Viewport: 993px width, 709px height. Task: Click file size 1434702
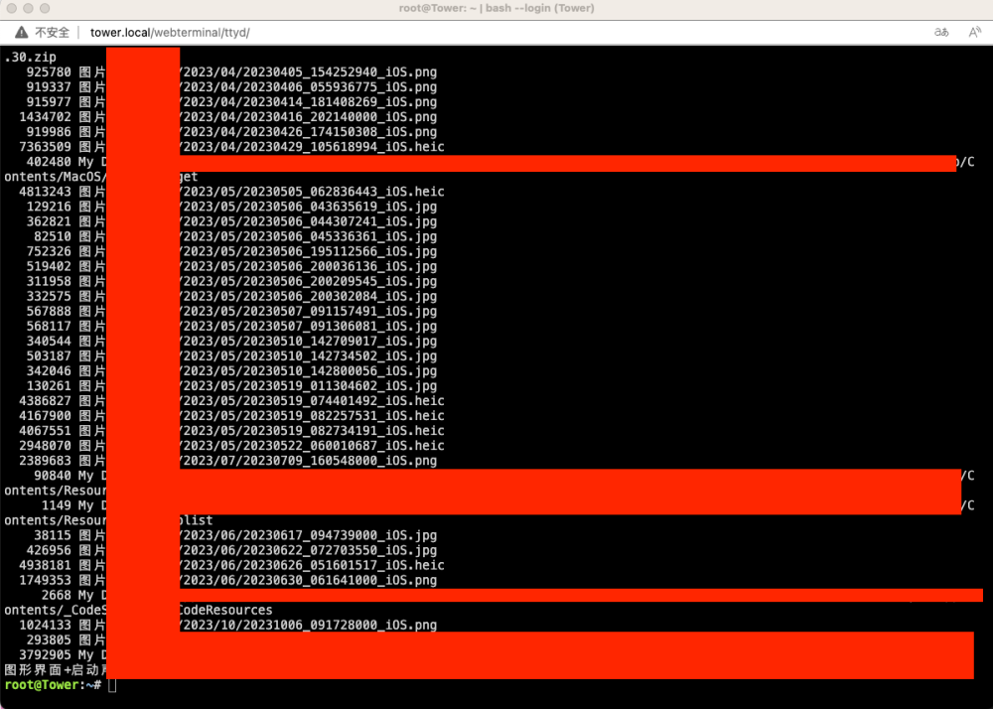pos(45,117)
